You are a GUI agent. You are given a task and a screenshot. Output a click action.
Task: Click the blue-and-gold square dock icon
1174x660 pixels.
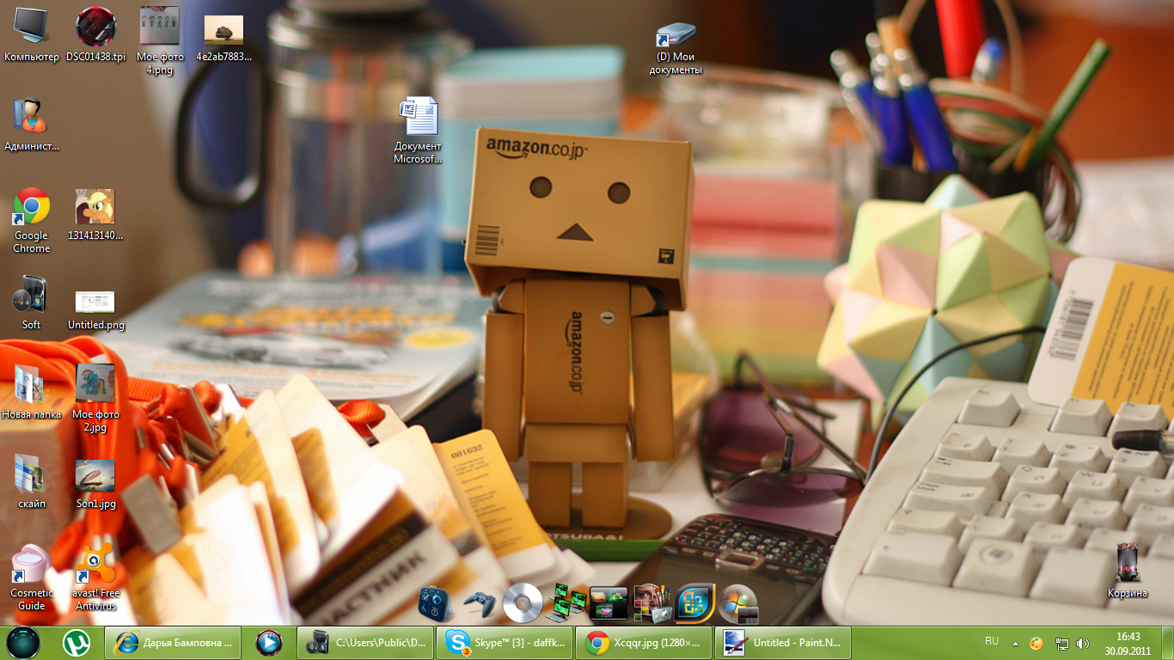694,603
